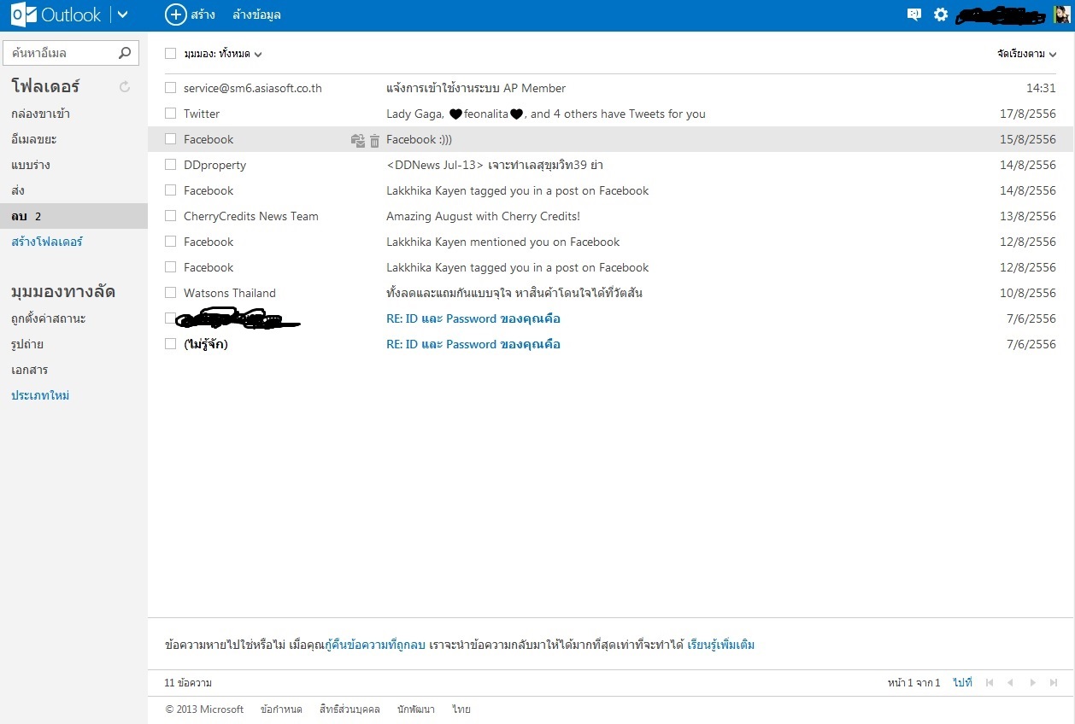1075x724 pixels.
Task: Open the messaging chat icon
Action: click(914, 15)
